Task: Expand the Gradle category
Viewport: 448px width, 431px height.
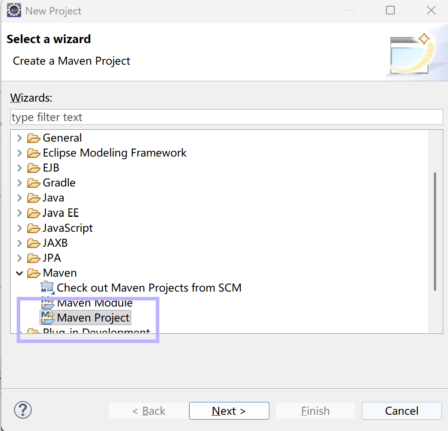Action: pos(19,183)
